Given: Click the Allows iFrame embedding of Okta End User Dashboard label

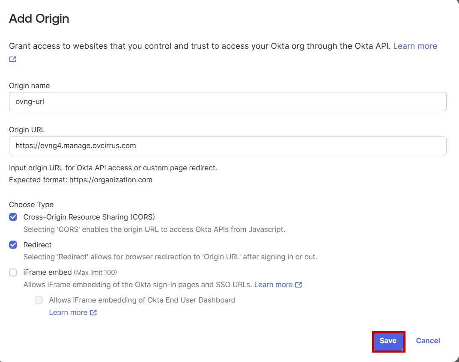Looking at the screenshot, I should tap(142, 300).
